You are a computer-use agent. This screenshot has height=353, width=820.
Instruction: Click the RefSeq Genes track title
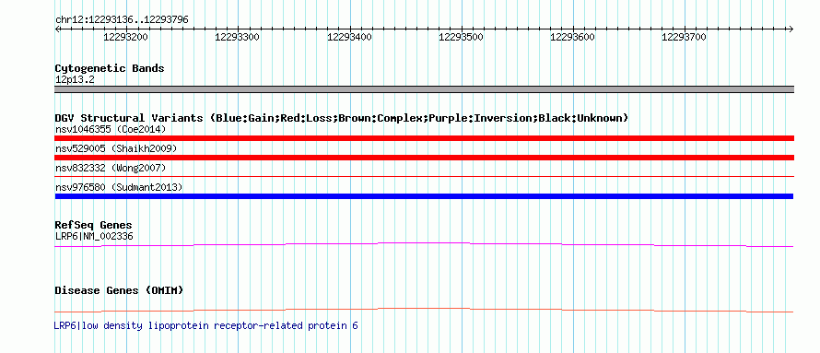point(94,225)
